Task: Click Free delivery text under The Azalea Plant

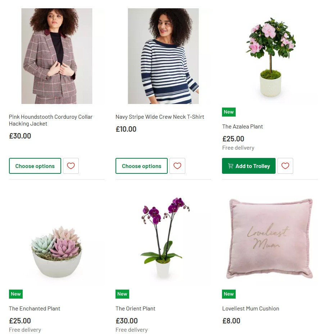Action: pos(238,147)
